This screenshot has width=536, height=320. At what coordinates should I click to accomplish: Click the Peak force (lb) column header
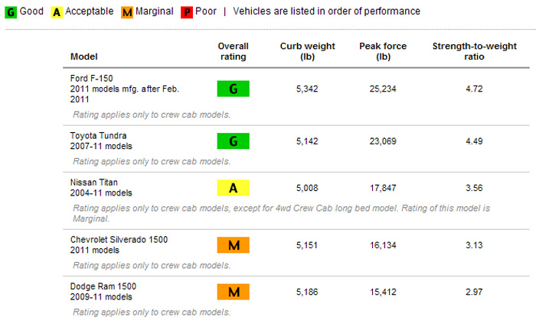[x=383, y=51]
